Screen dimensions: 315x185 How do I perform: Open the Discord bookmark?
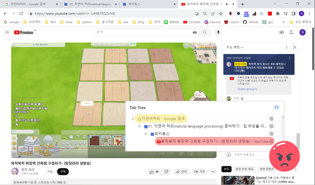point(212,22)
